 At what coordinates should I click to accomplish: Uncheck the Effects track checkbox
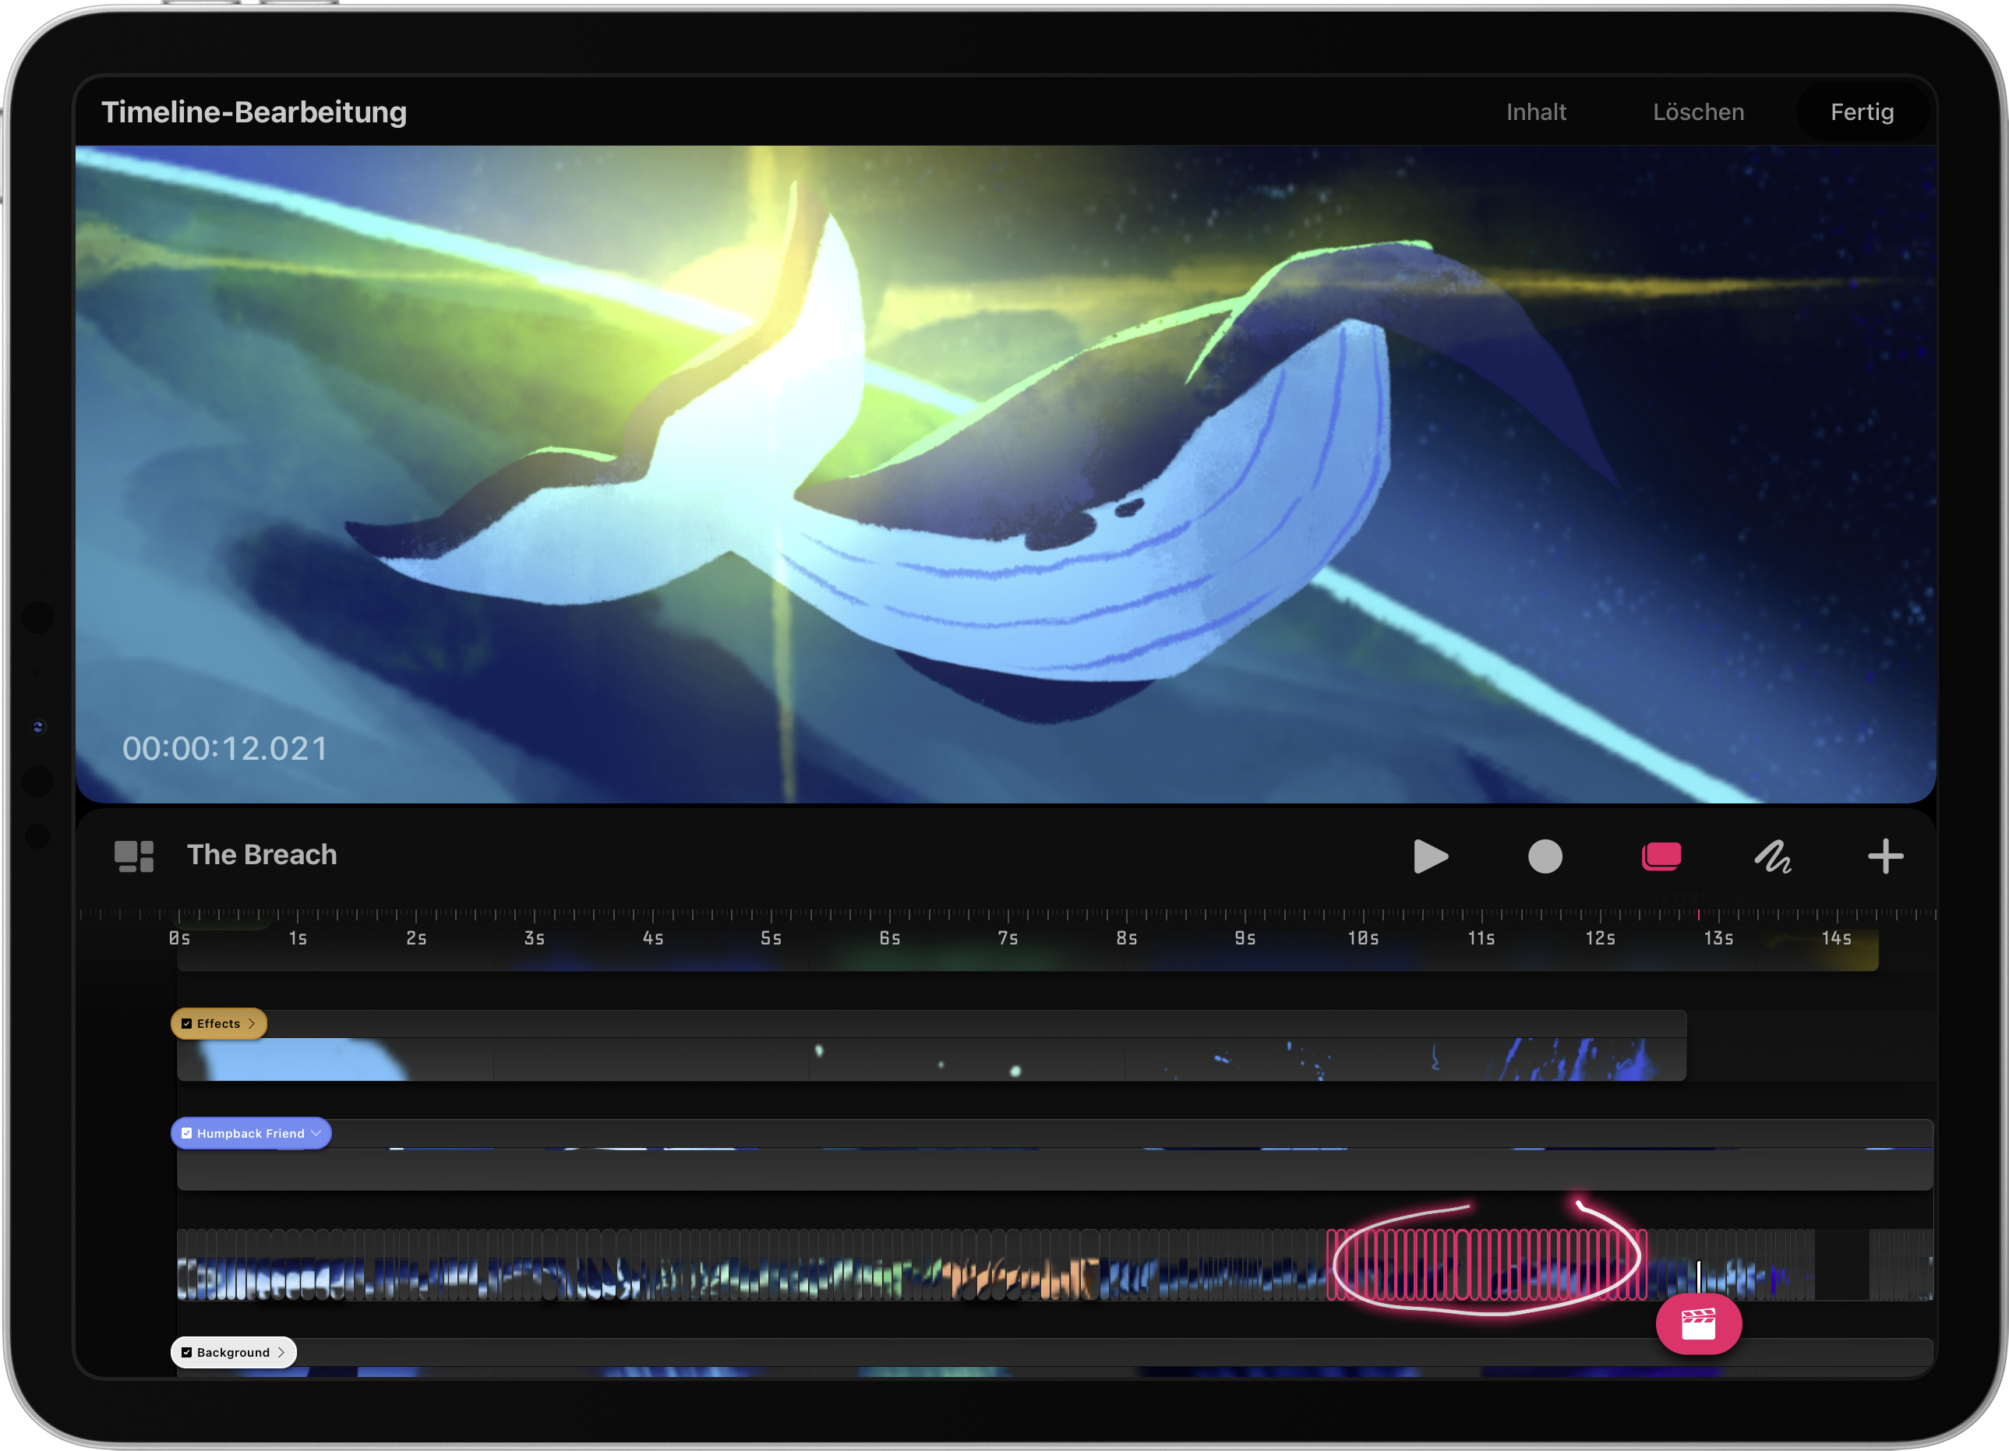187,1023
